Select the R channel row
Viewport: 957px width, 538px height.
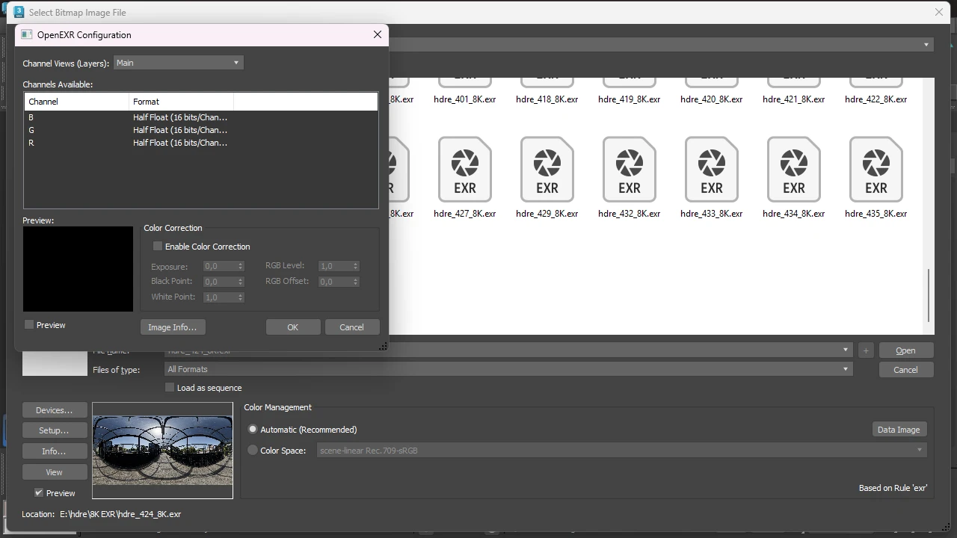tap(200, 143)
